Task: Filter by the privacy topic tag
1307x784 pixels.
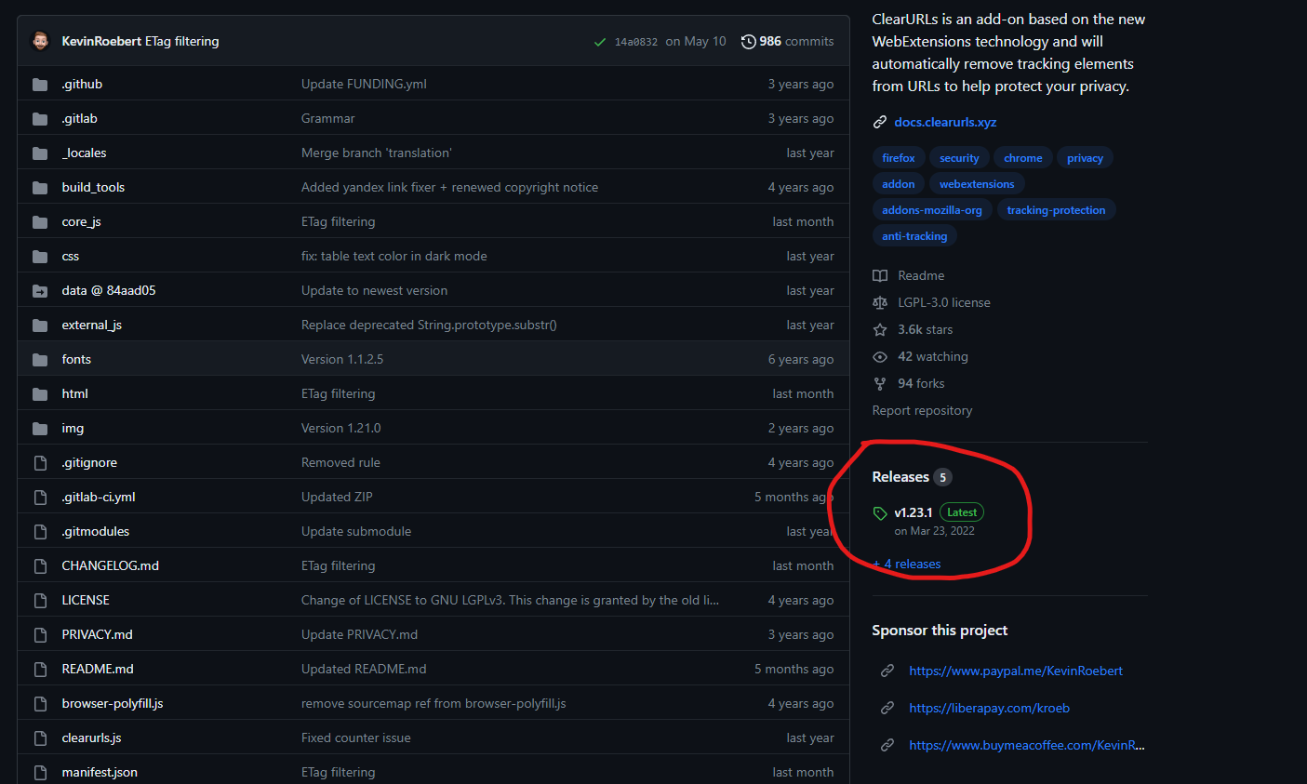Action: [1085, 158]
